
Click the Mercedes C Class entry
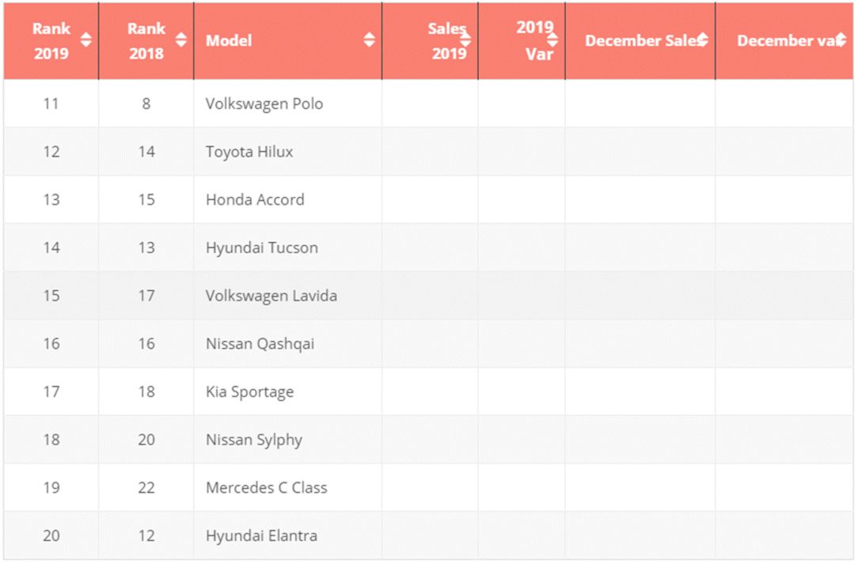click(x=266, y=488)
